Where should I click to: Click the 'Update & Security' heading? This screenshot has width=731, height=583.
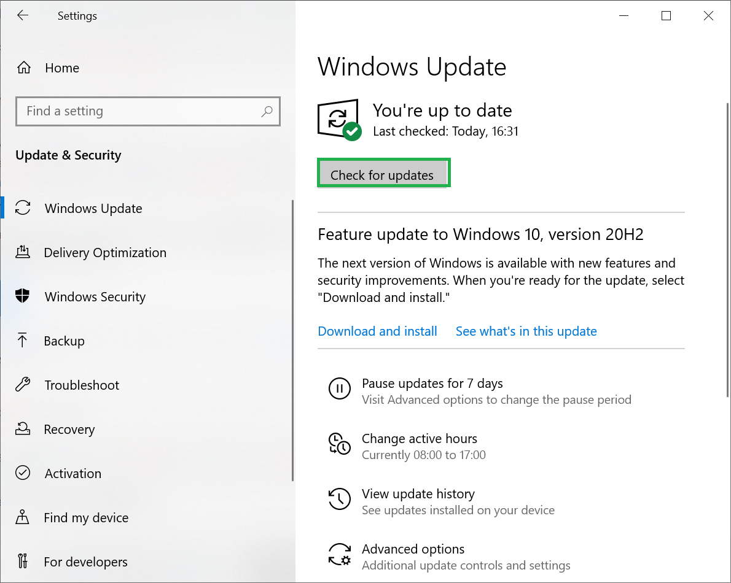pos(68,155)
